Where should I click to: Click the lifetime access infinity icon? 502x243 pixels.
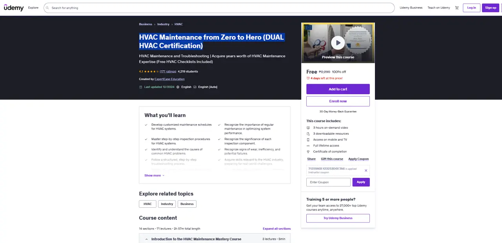(x=308, y=146)
